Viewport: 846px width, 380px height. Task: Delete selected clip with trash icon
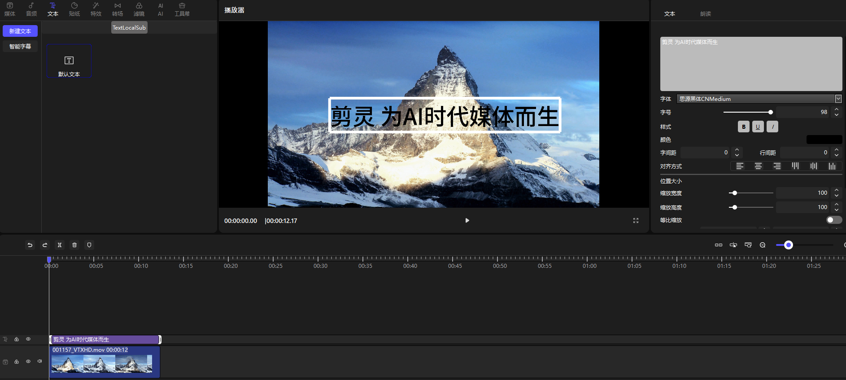pos(74,245)
